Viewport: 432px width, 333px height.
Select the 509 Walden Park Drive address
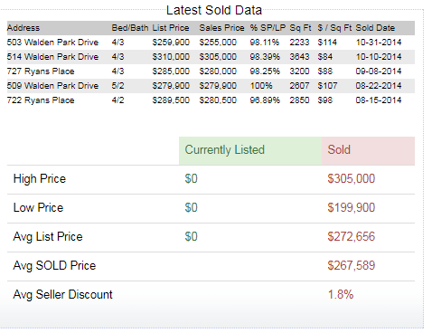(x=52, y=86)
